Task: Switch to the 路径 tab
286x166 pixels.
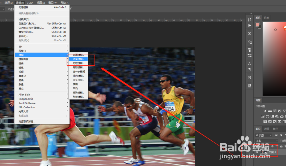Action: [x=275, y=129]
